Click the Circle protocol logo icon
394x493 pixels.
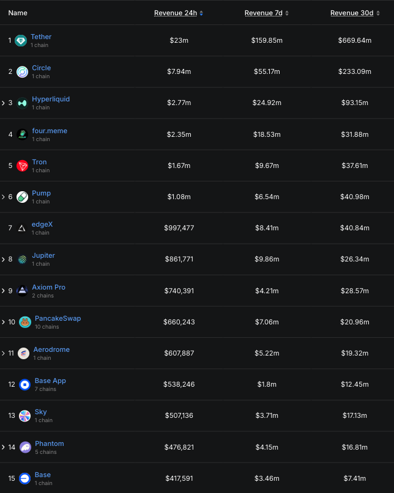coord(22,72)
